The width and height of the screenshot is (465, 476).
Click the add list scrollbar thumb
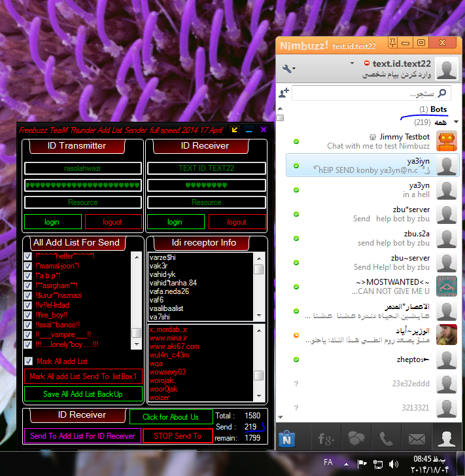(137, 333)
